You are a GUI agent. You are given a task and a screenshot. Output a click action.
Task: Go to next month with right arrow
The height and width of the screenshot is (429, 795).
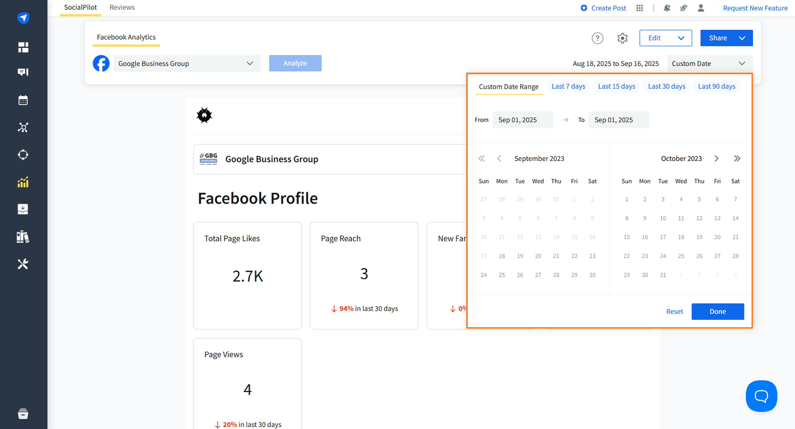click(717, 159)
